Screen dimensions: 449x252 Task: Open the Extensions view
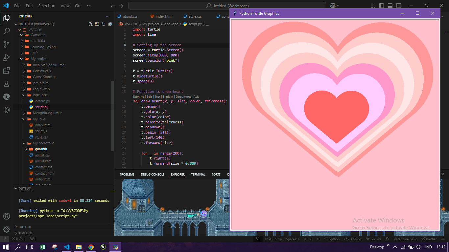coord(7,71)
